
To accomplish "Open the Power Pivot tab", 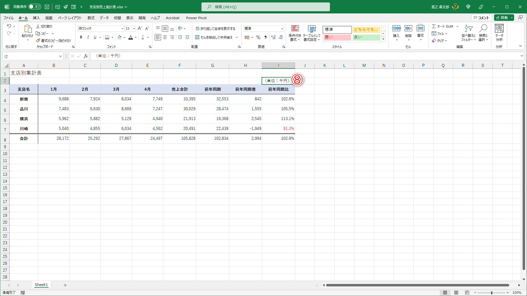I will point(196,18).
